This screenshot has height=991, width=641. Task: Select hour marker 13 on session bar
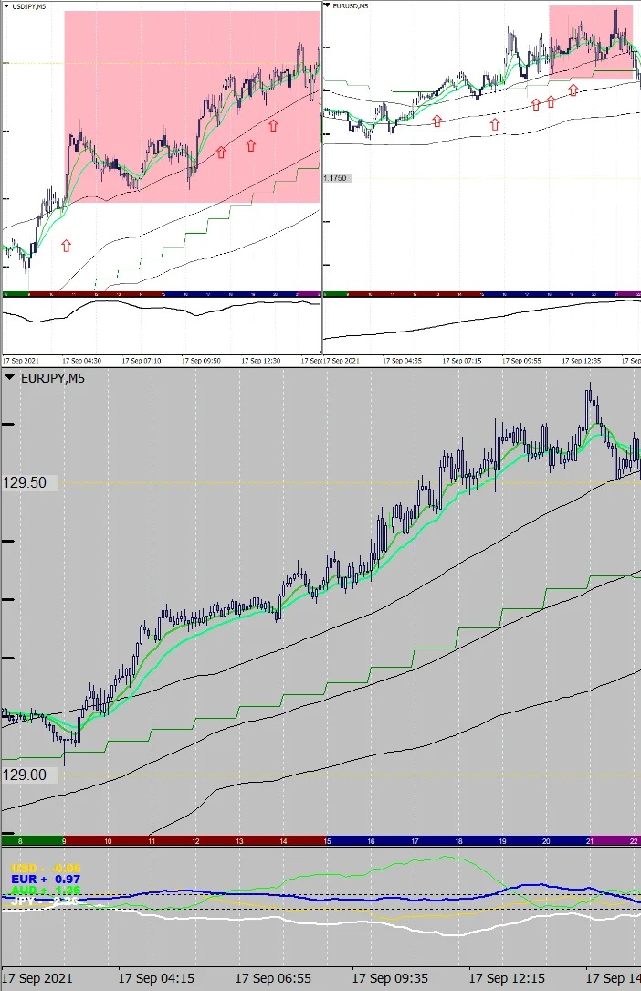point(239,841)
